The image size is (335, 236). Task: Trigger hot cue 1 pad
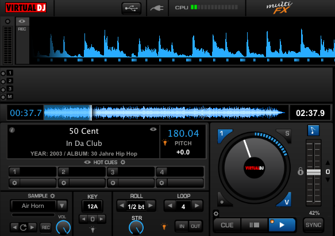pos(33,172)
